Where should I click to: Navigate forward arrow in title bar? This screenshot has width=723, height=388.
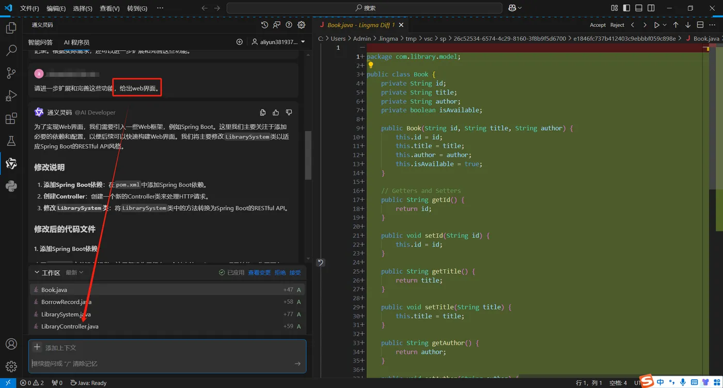[x=217, y=8]
